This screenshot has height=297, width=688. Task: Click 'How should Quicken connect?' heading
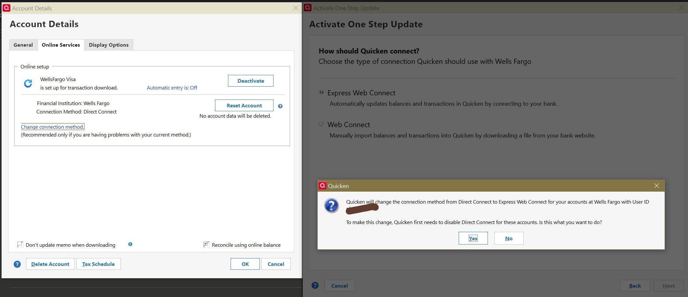[369, 51]
